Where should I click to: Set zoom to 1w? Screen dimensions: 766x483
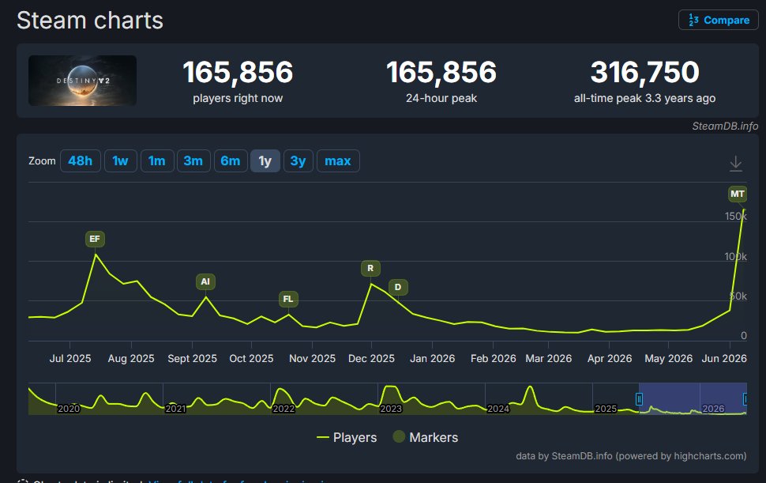click(x=120, y=160)
